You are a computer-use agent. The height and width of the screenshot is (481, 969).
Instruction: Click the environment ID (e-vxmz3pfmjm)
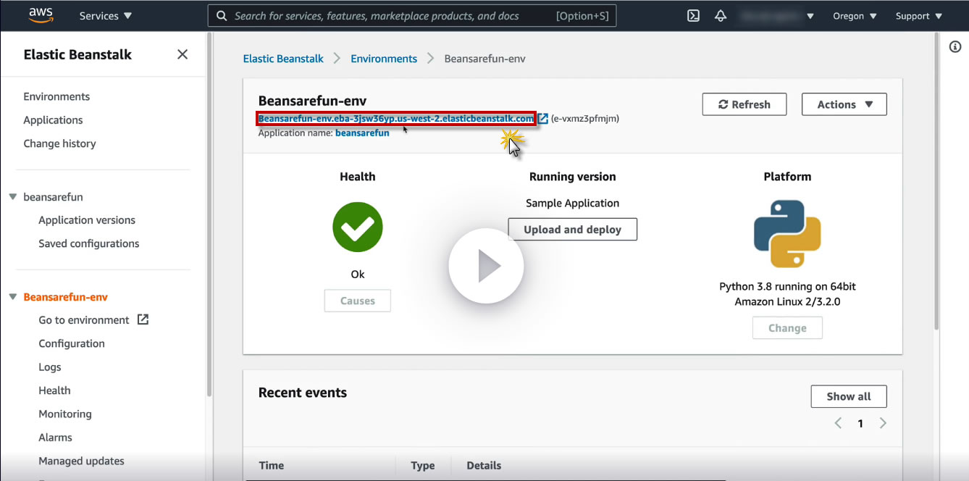pos(585,118)
